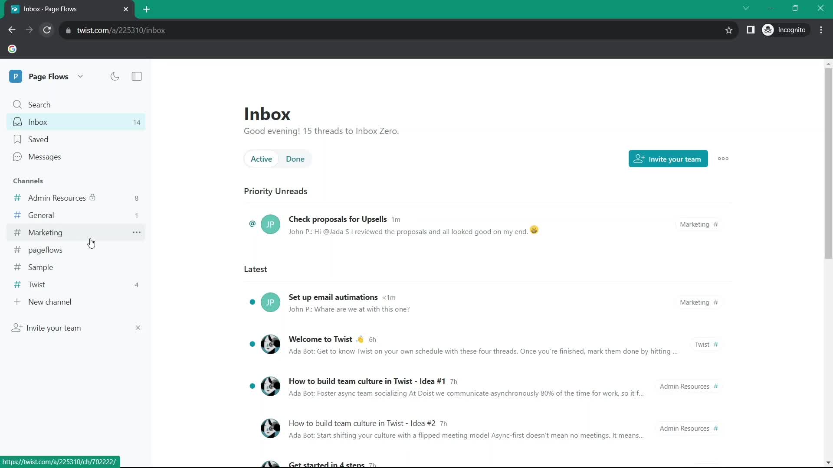Click the invite team members icon
This screenshot has width=833, height=468.
(x=640, y=159)
